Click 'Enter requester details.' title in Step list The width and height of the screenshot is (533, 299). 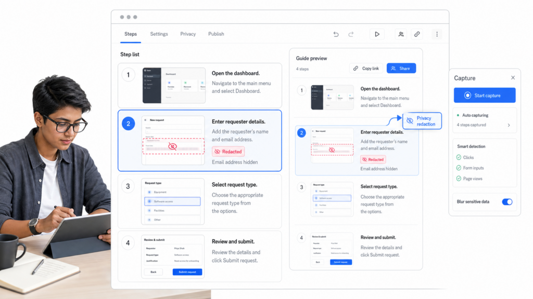click(238, 121)
